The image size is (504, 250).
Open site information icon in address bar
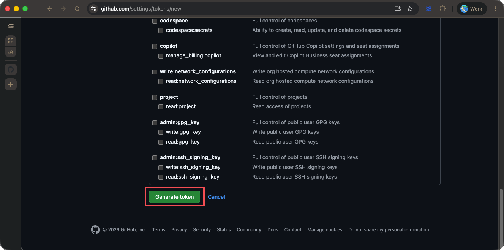94,9
